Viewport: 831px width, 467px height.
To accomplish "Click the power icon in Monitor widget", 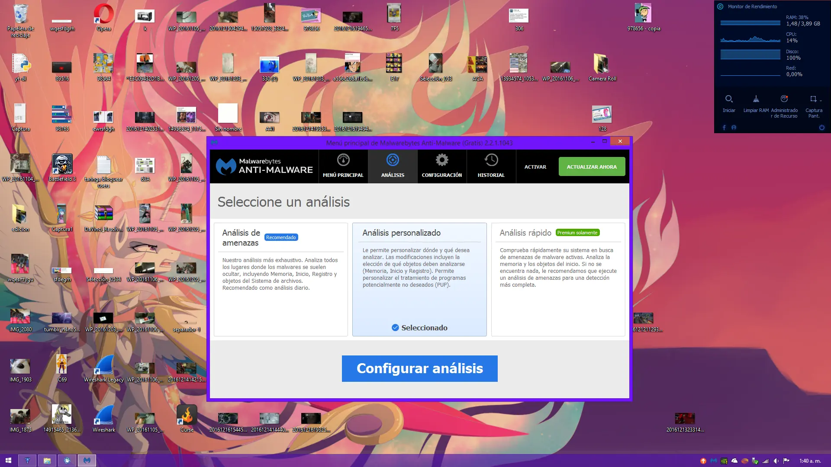I will click(821, 128).
